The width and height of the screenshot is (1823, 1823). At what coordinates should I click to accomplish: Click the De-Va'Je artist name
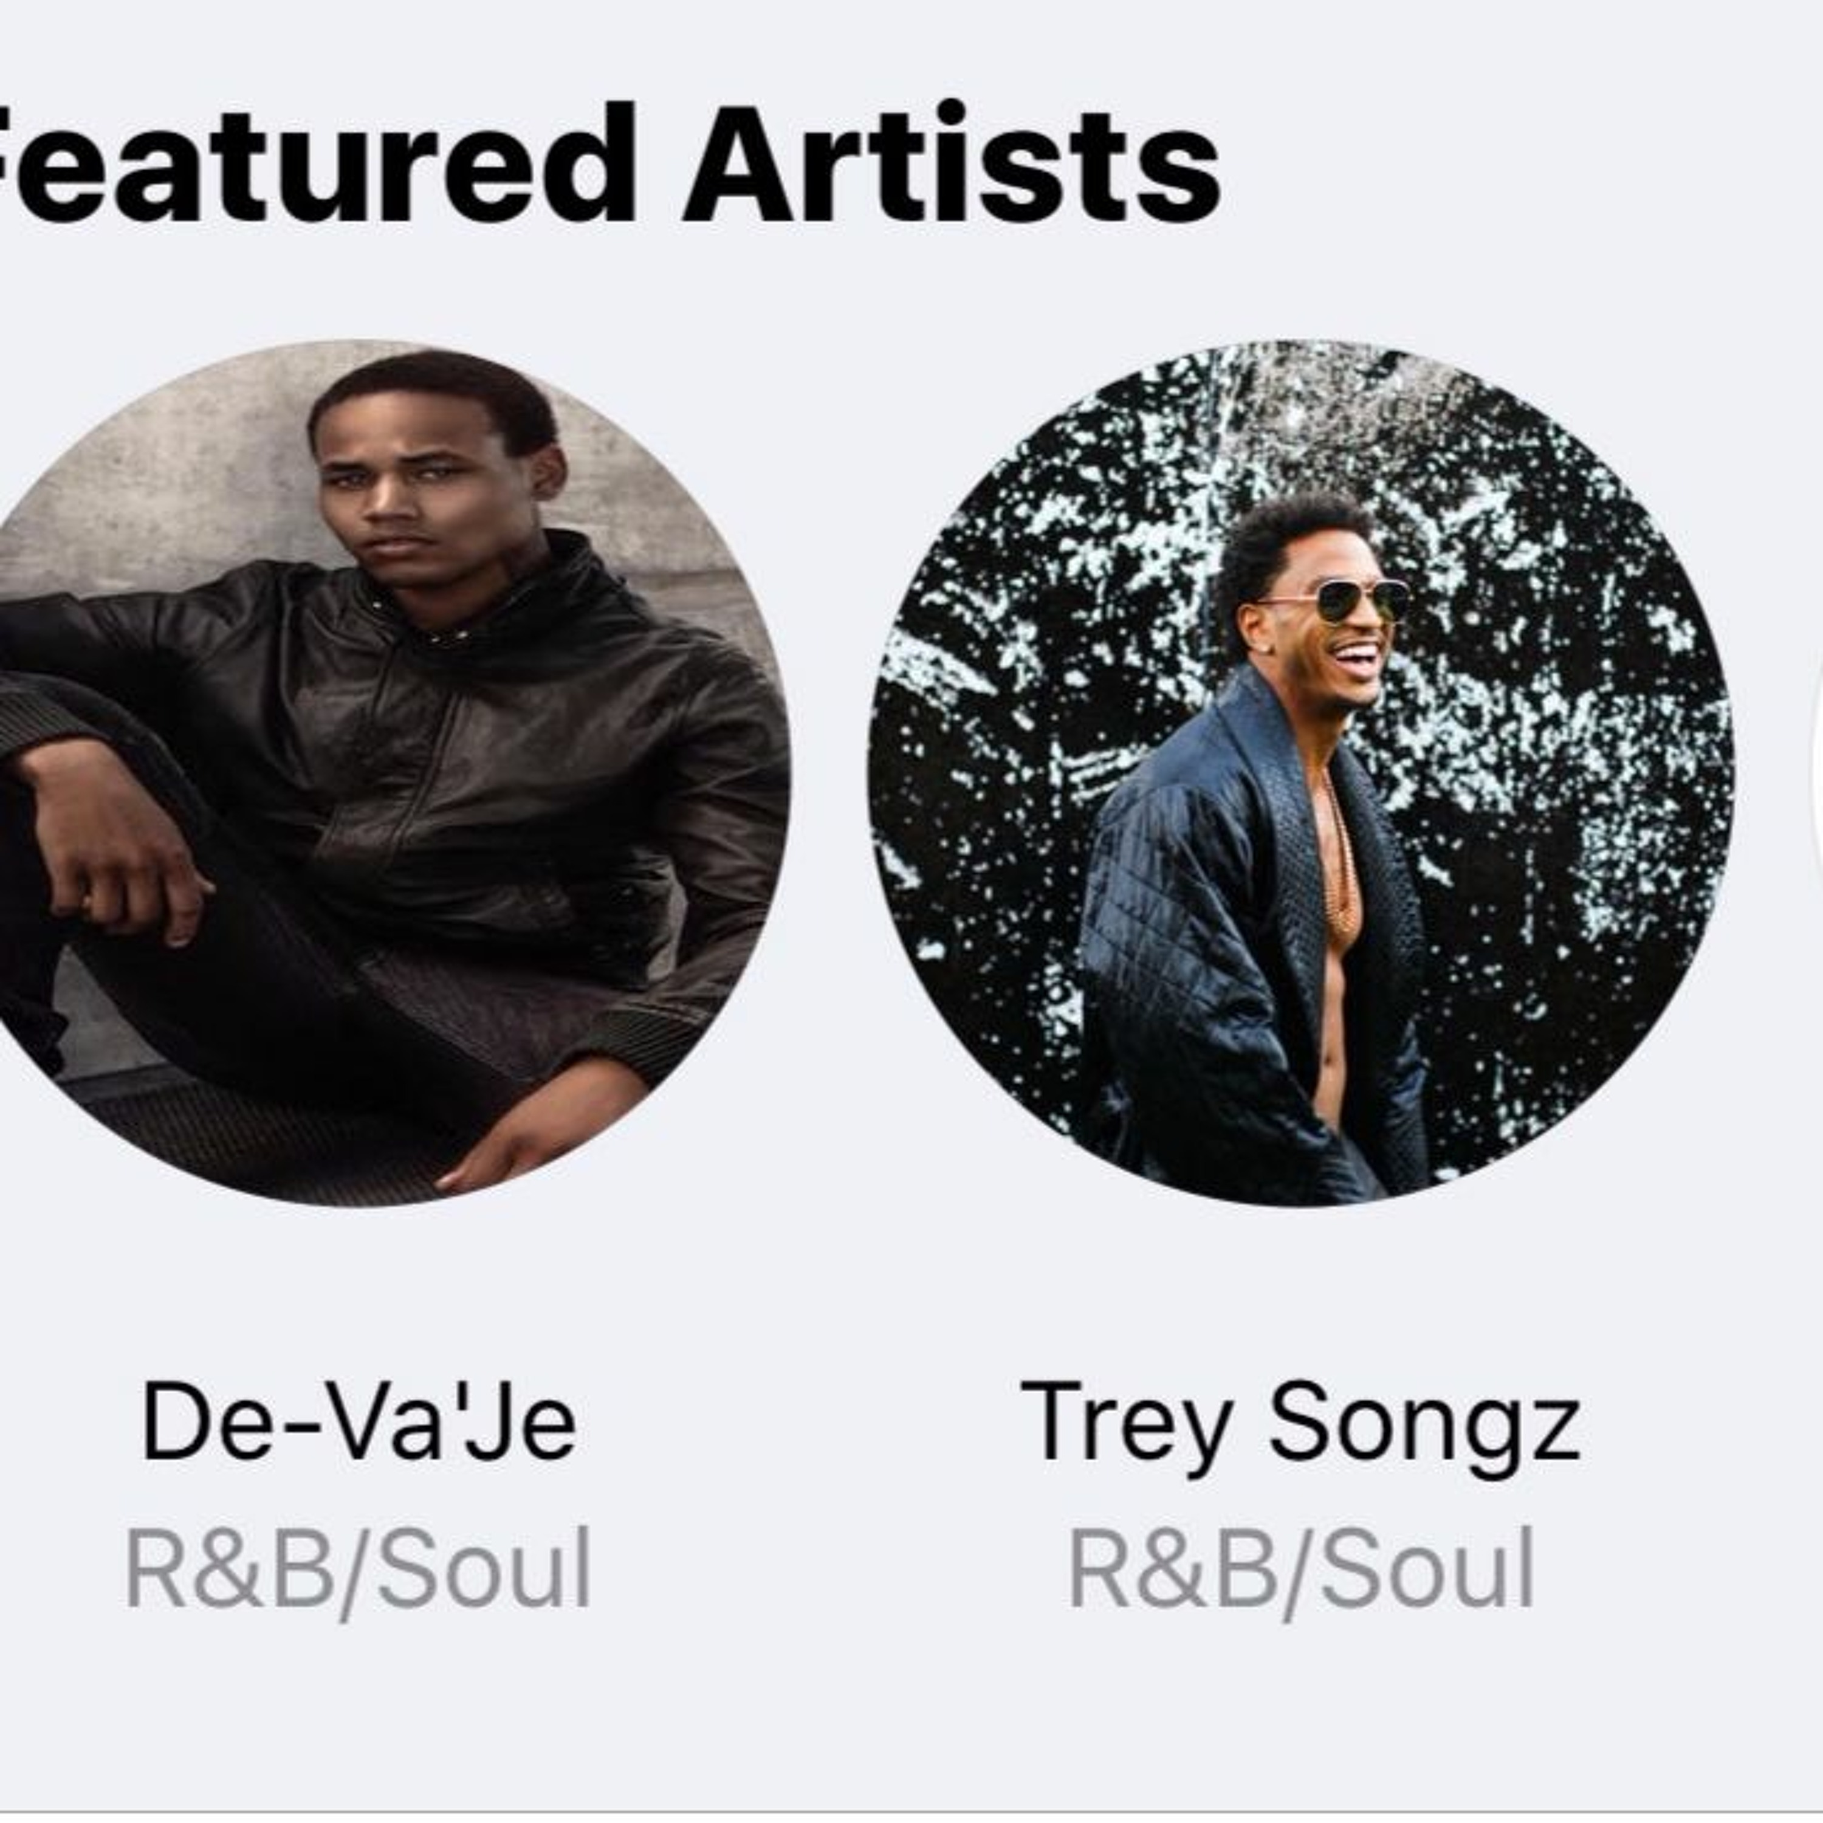click(359, 1422)
